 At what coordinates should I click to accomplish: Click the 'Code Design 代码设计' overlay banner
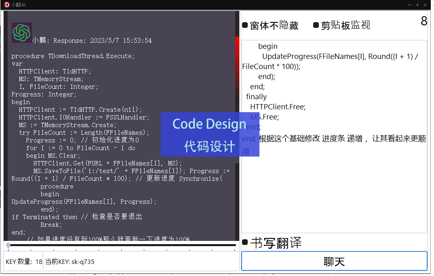tap(210, 134)
